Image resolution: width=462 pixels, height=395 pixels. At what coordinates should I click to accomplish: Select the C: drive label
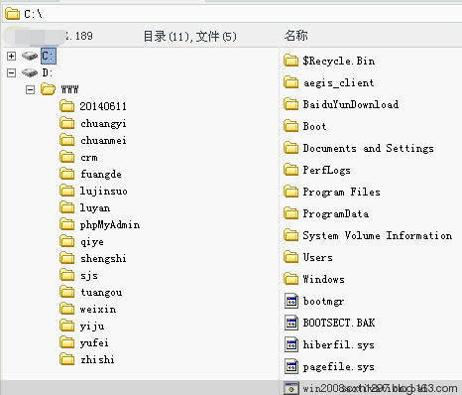coord(49,56)
